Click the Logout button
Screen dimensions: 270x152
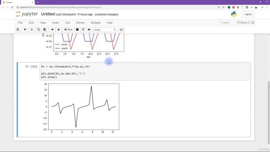point(248,14)
